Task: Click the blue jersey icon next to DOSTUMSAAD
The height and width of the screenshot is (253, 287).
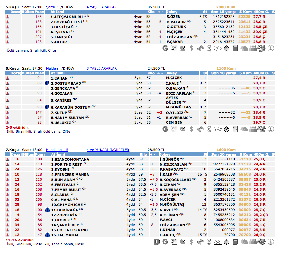Action: coord(47,83)
